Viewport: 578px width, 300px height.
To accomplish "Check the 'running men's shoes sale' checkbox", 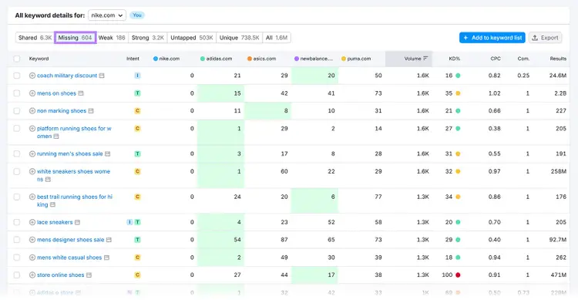I will pos(17,154).
